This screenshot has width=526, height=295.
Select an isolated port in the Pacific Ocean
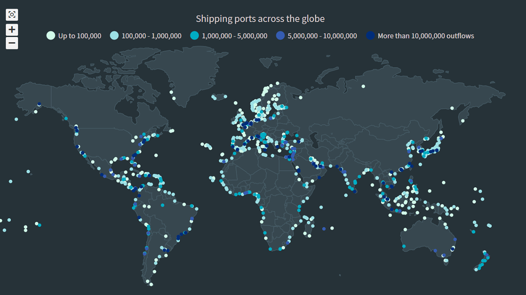[x=28, y=172]
